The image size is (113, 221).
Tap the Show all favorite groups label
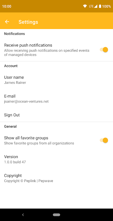point(26,138)
